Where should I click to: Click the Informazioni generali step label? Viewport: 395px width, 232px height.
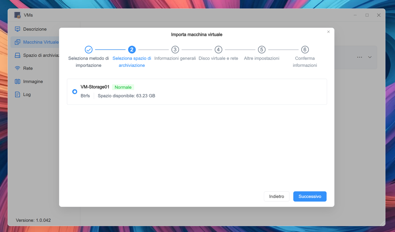click(175, 58)
